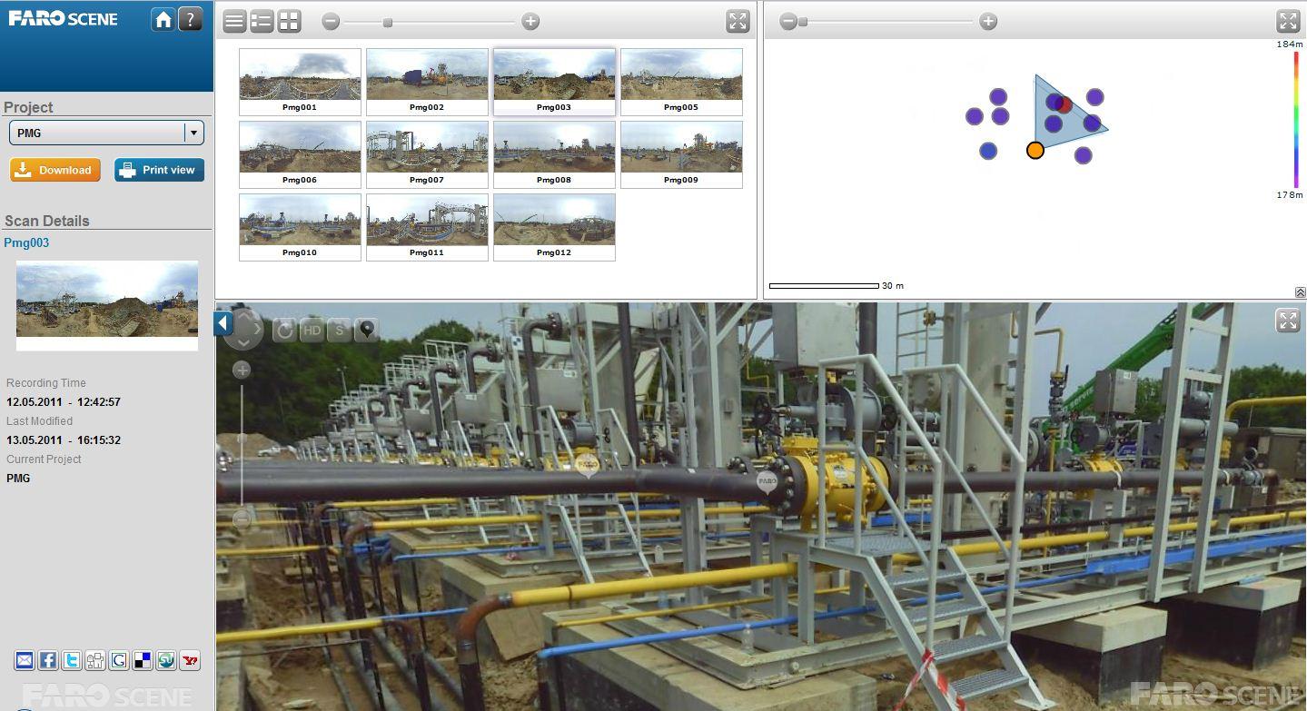This screenshot has width=1307, height=711.
Task: Switch thumbnails panel to list view
Action: [234, 22]
